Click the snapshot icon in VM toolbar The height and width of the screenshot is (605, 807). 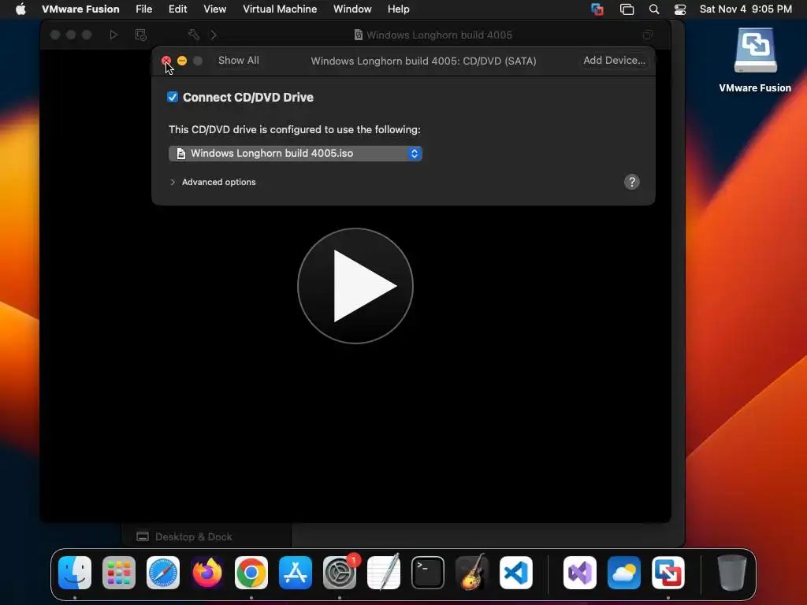coord(140,35)
